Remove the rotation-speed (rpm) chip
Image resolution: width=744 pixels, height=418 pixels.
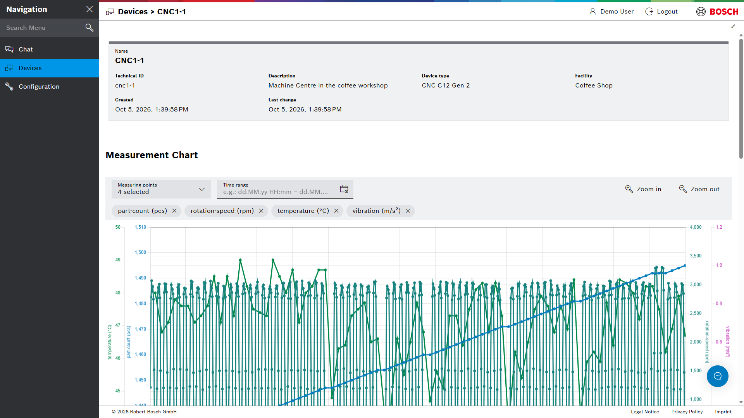point(261,211)
